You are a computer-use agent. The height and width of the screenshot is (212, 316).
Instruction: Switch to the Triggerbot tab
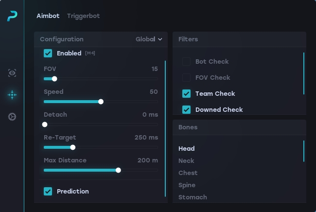click(83, 16)
